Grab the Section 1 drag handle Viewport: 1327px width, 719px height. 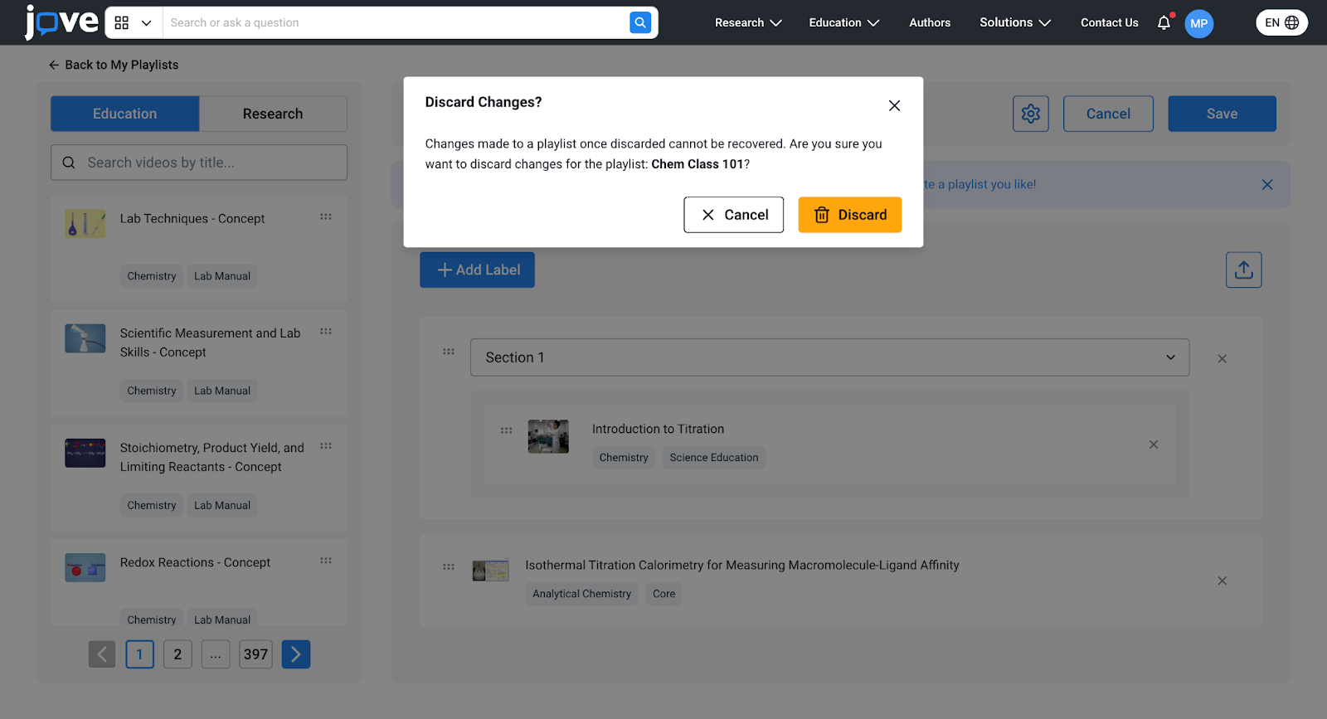pos(449,352)
